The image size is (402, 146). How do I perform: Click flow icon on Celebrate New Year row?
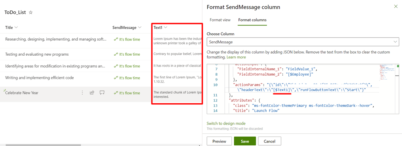click(x=116, y=93)
